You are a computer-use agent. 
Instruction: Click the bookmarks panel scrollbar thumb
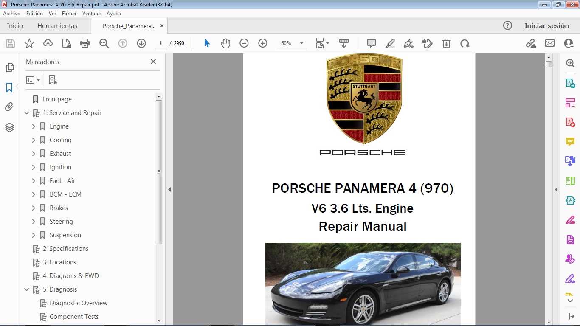pos(159,172)
